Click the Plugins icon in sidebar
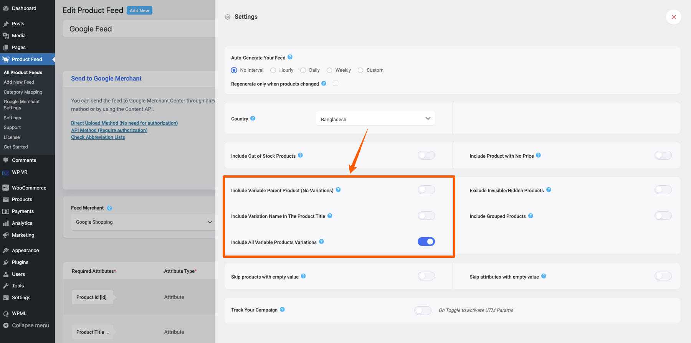 click(6, 262)
